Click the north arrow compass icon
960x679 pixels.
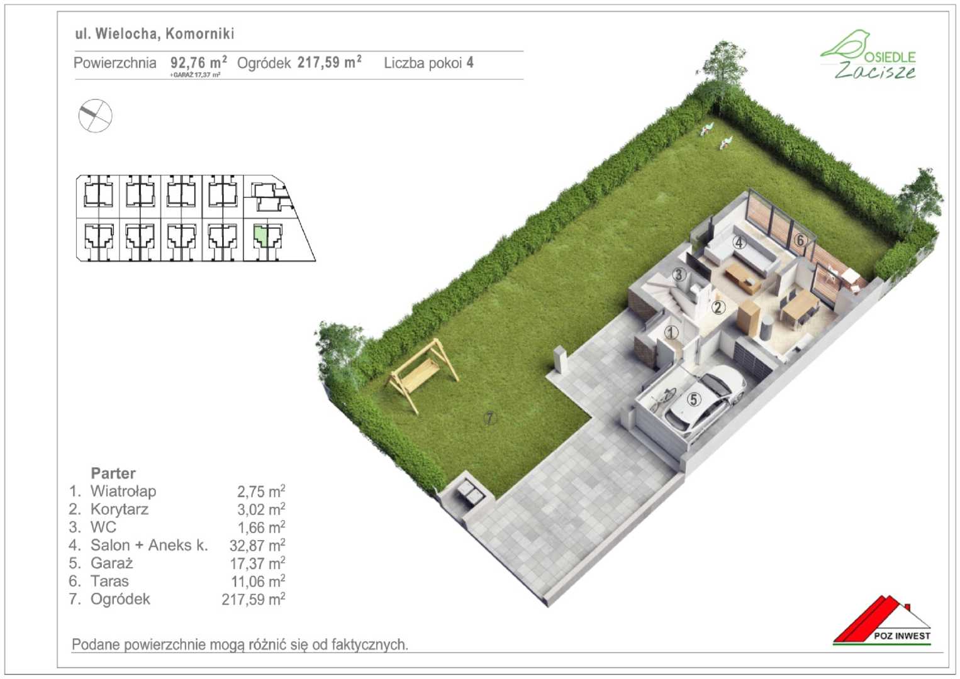(96, 116)
